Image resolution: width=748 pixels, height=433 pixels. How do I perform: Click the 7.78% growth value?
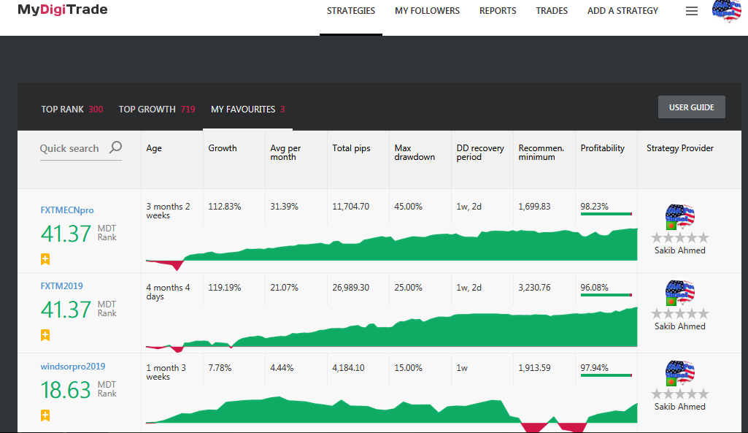tap(220, 367)
